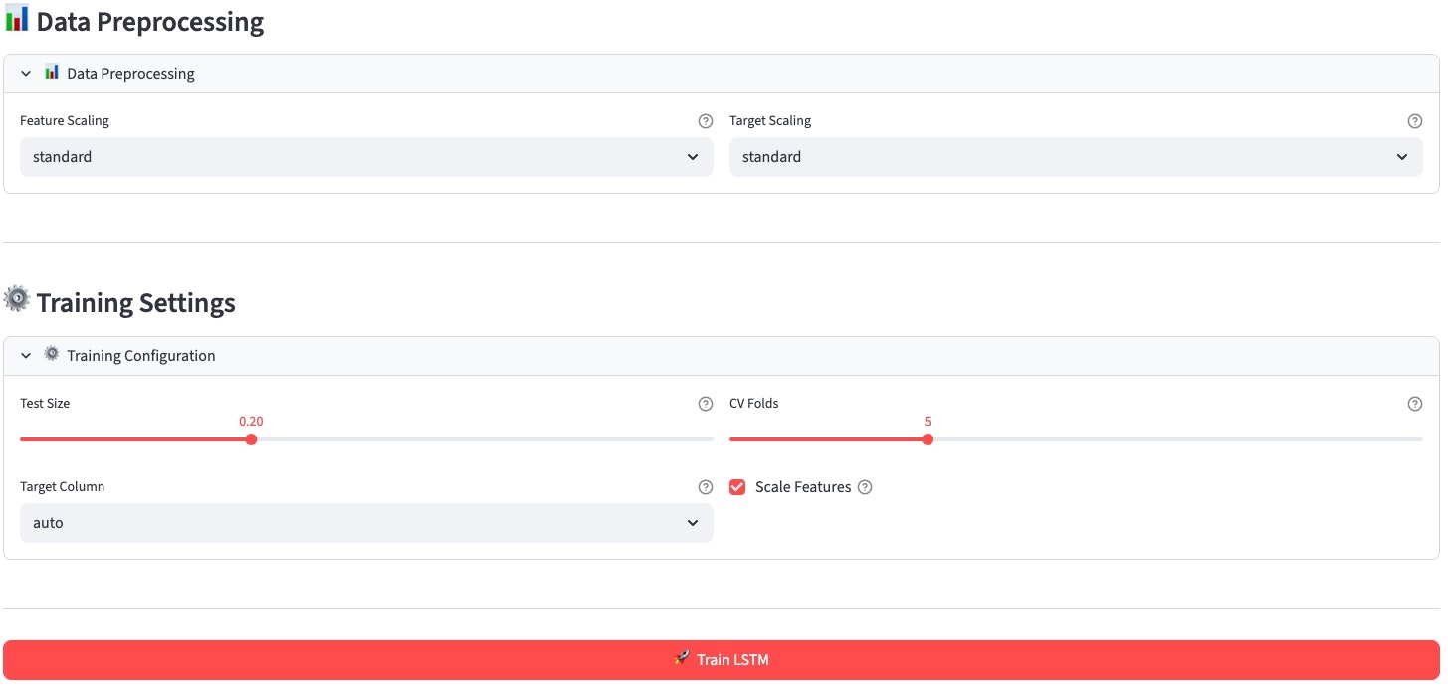The image size is (1448, 700).
Task: View help icon next to Scale Features
Action: point(865,487)
